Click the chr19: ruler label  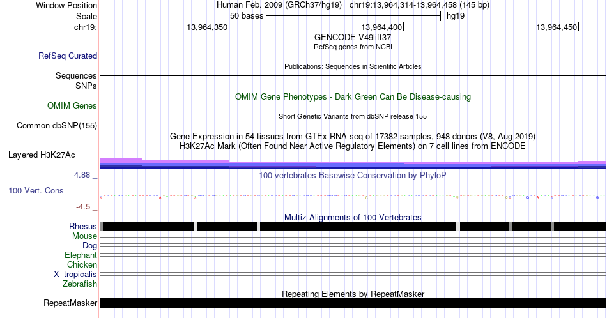point(86,27)
